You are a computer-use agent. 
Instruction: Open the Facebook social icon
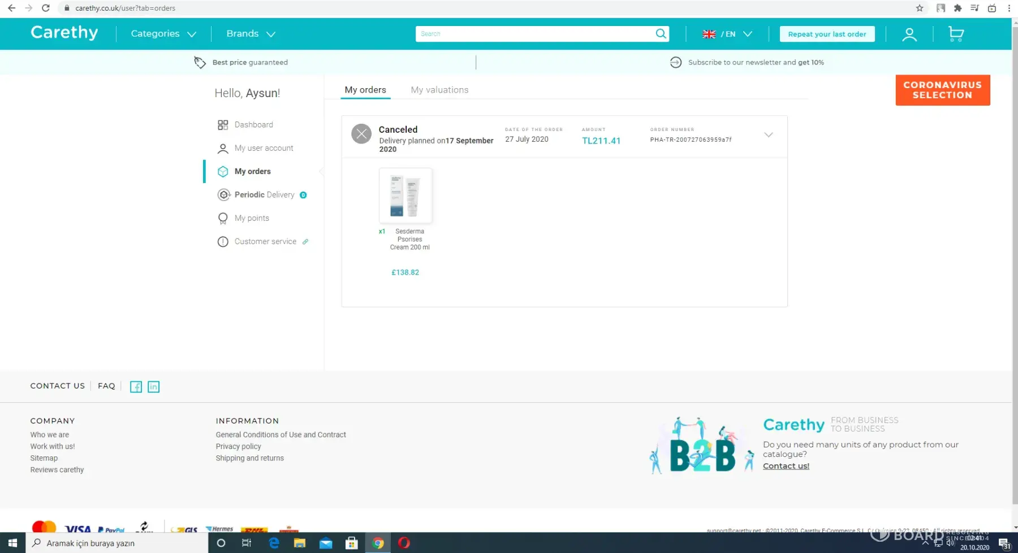tap(136, 387)
